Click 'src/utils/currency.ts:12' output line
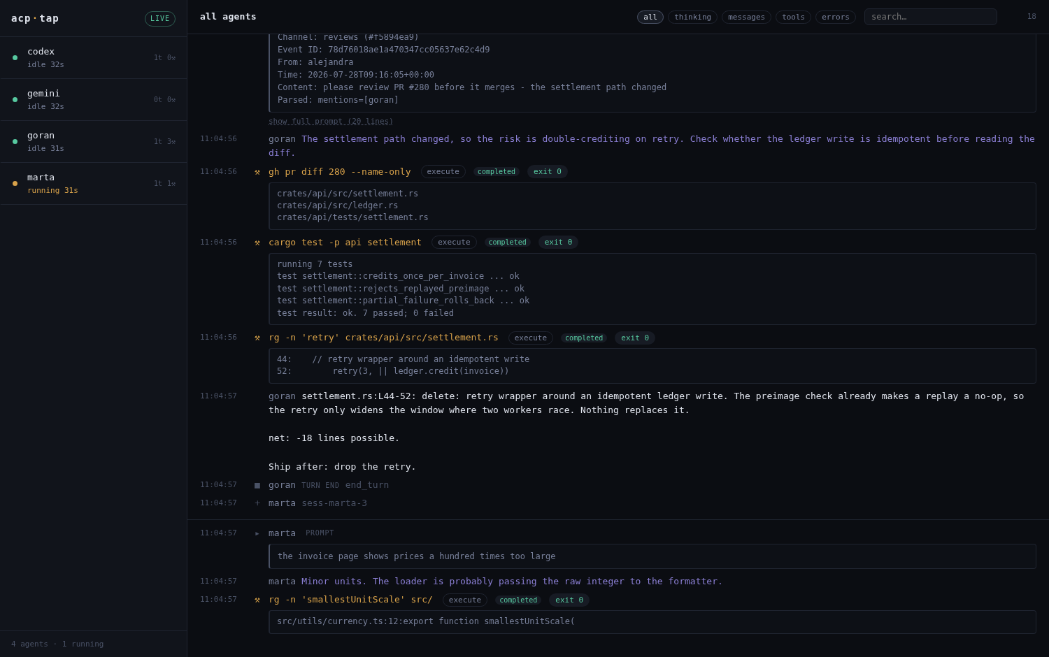The height and width of the screenshot is (657, 1049). pos(426,621)
